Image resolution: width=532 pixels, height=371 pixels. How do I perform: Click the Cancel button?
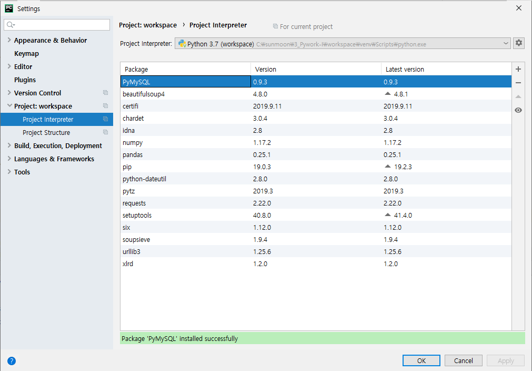tap(464, 360)
